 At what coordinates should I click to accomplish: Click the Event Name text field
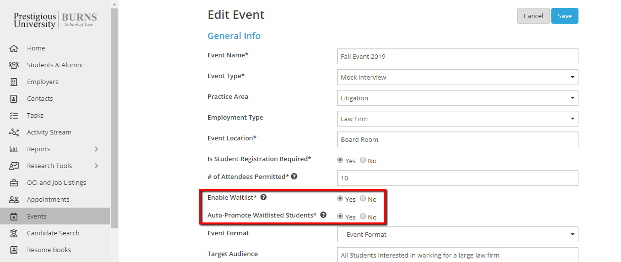[x=457, y=56]
